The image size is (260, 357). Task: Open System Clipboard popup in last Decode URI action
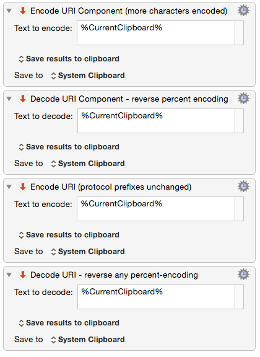pyautogui.click(x=88, y=340)
